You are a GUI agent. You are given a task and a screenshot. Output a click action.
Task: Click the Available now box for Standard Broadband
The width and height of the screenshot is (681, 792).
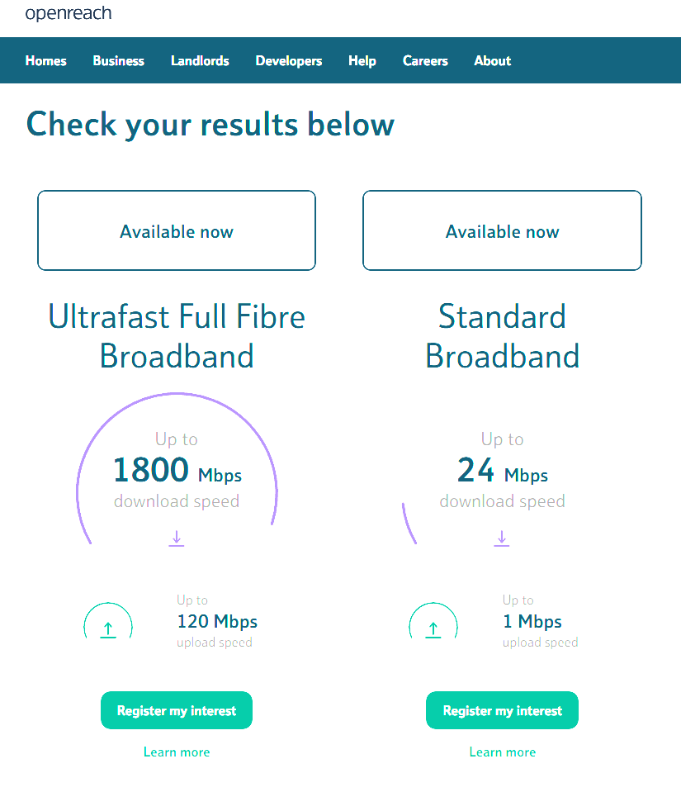click(502, 230)
